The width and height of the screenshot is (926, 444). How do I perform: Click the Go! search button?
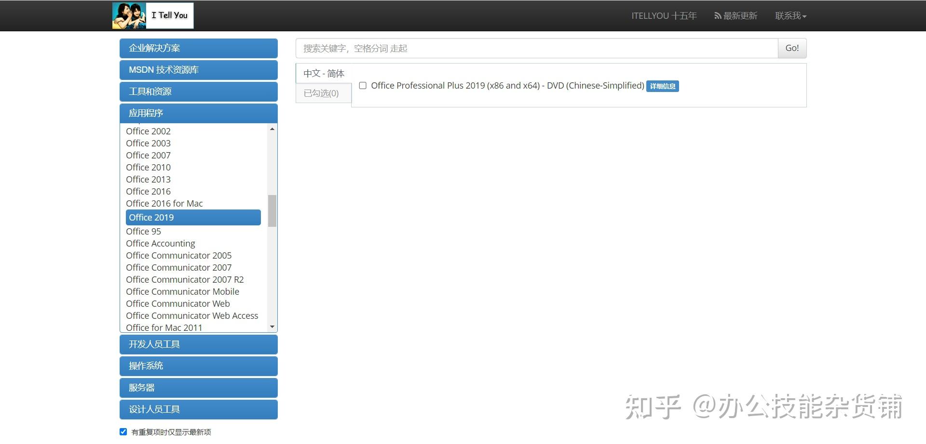(791, 48)
